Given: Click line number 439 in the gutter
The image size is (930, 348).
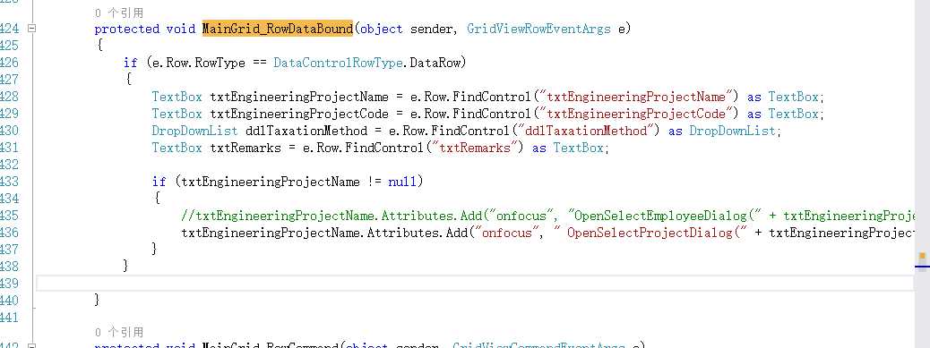Looking at the screenshot, I should tap(9, 284).
